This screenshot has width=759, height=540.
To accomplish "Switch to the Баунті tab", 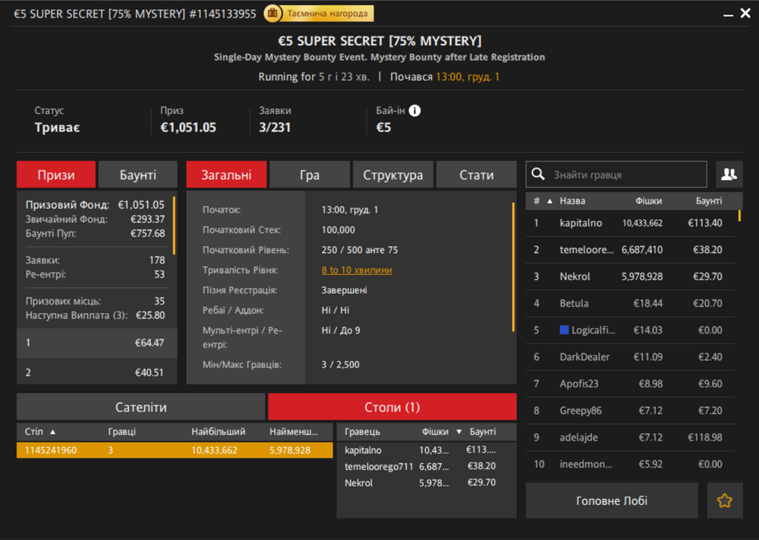I will point(137,175).
